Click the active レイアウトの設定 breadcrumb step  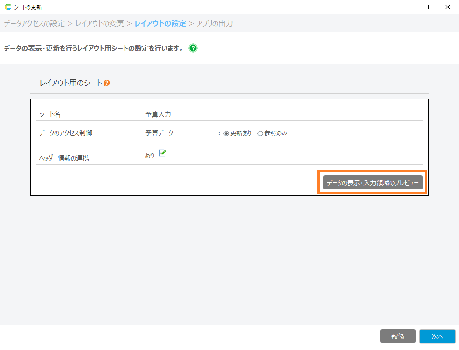160,23
